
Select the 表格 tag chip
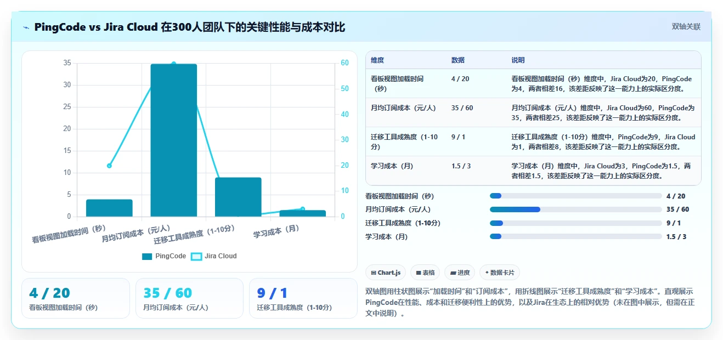425,273
